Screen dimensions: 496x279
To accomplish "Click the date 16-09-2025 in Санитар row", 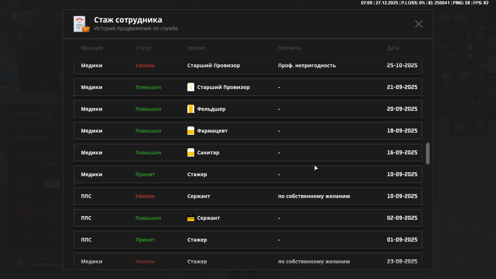I will pos(402,153).
